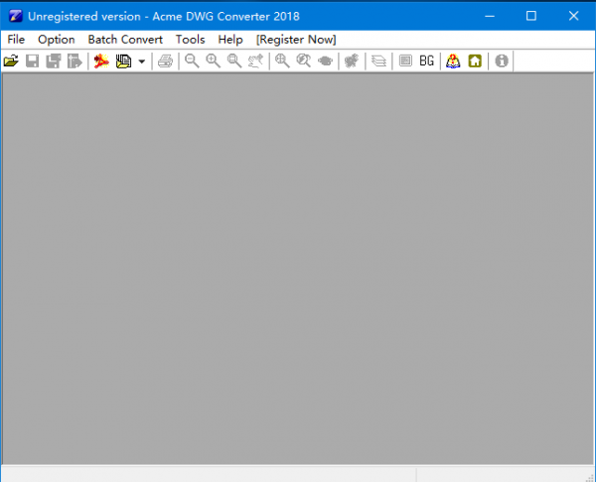This screenshot has height=482, width=596.
Task: Expand the dropdown arrow beside batch icon
Action: click(142, 61)
